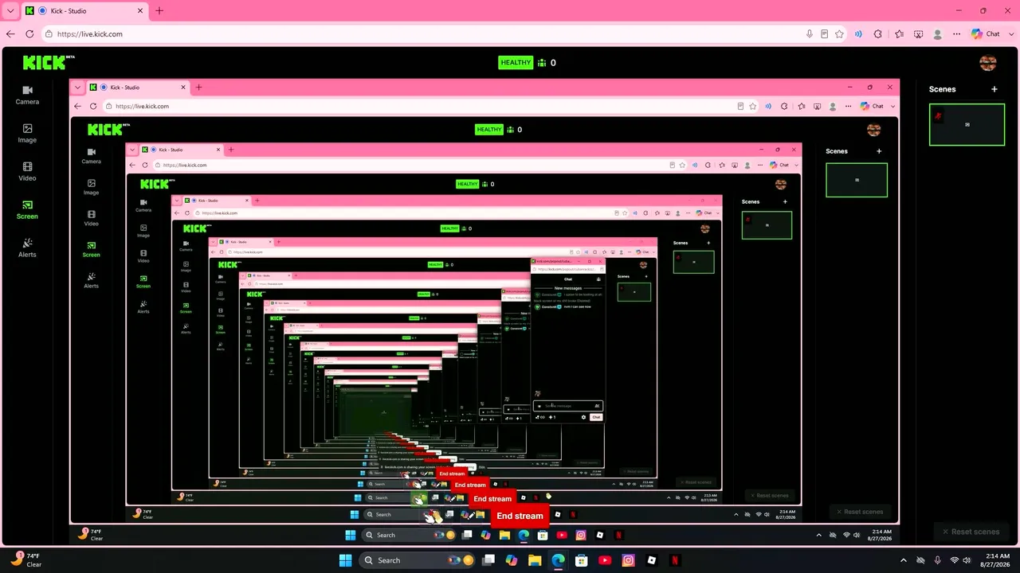Viewport: 1020px width, 573px height.
Task: Open the Windows Start menu
Action: tap(345, 560)
